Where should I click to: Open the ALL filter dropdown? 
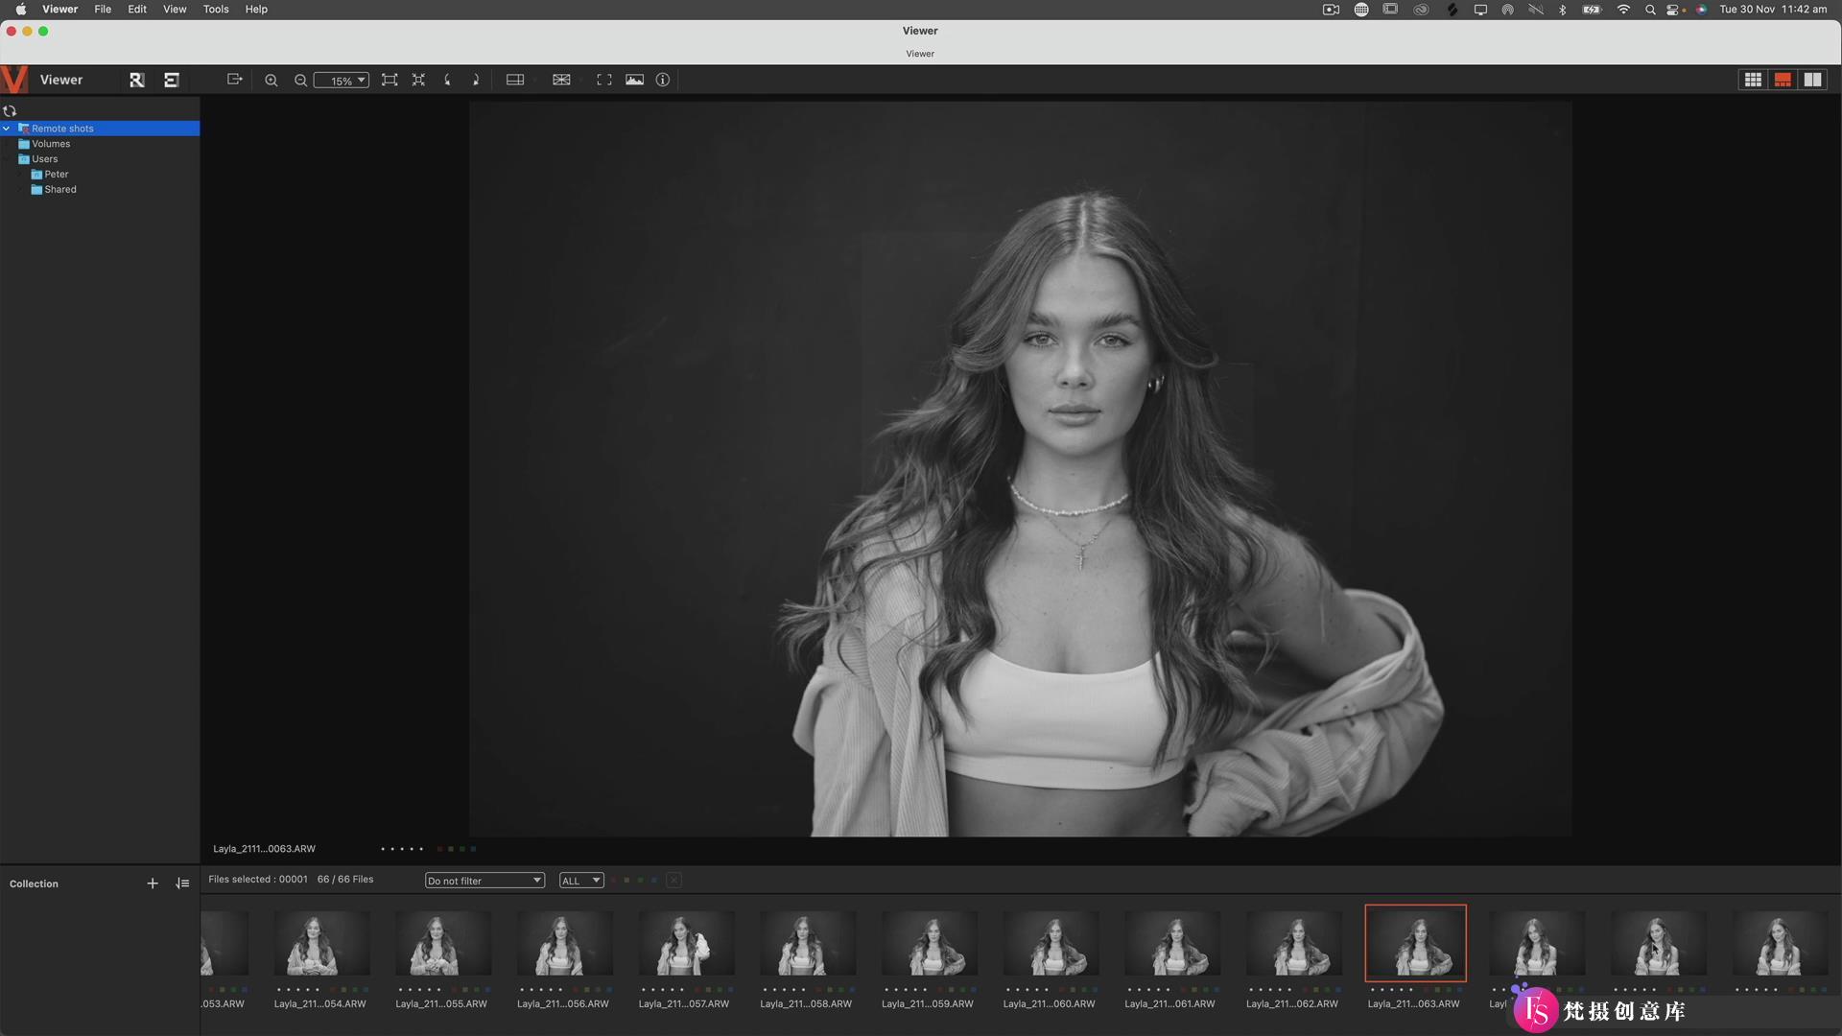tap(581, 881)
